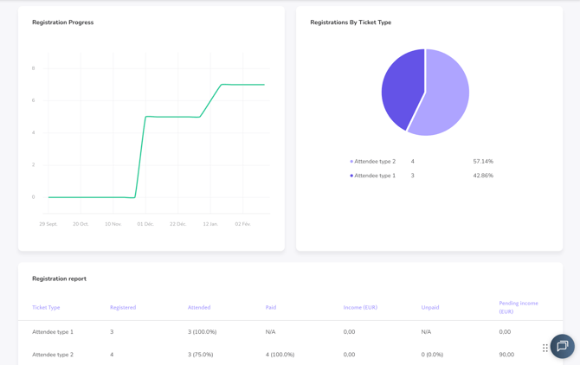Image resolution: width=580 pixels, height=365 pixels.
Task: Click the Paid column header
Action: tap(271, 308)
